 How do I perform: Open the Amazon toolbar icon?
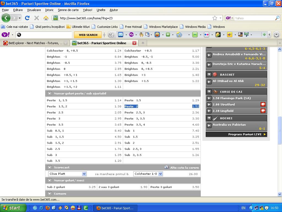click(240, 35)
